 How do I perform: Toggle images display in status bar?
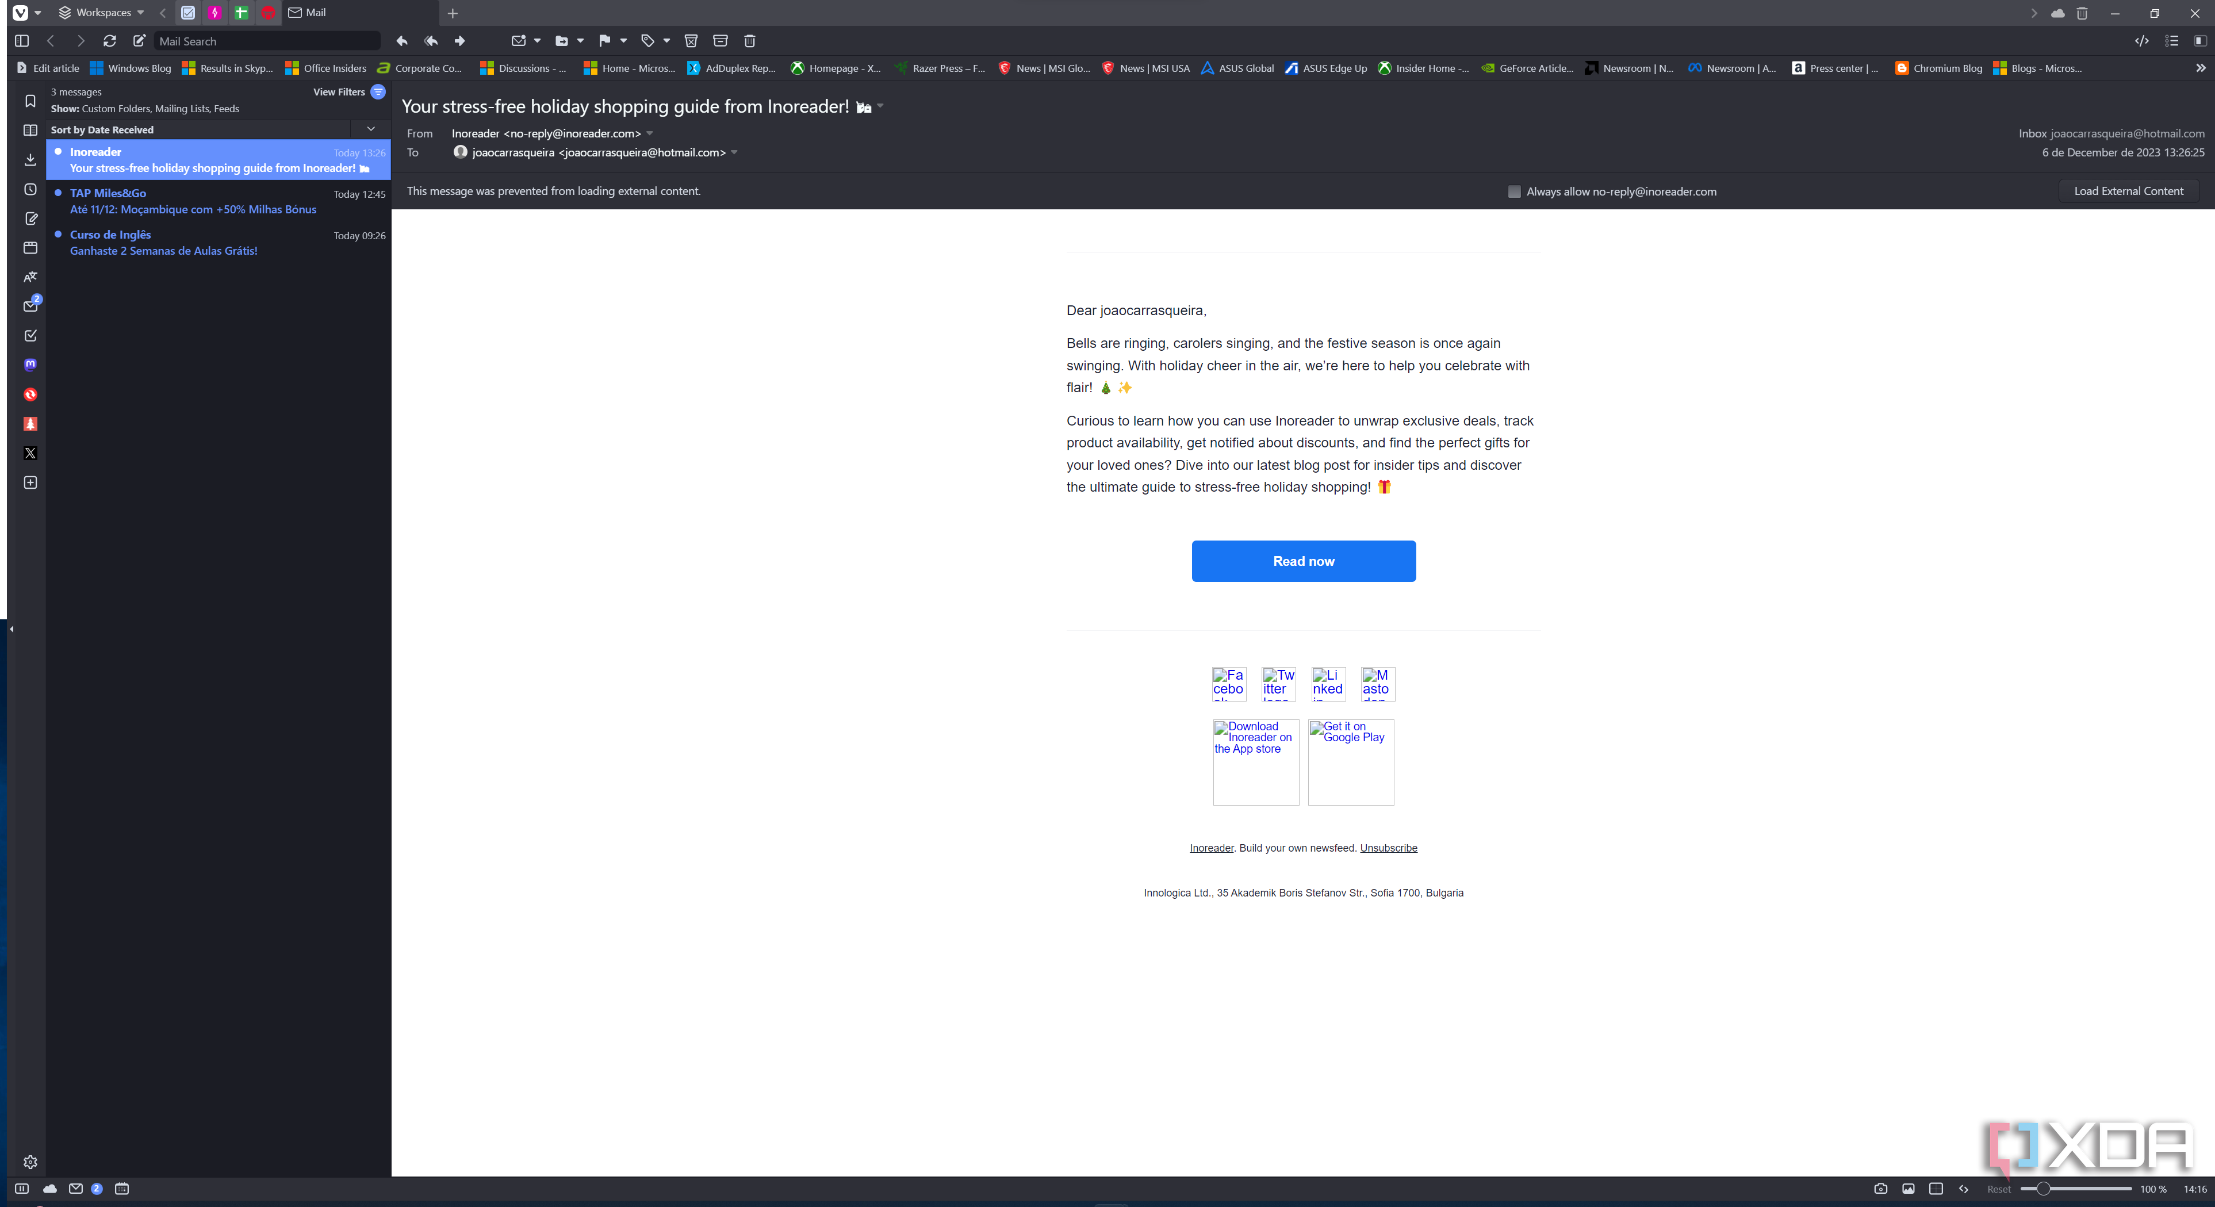[1908, 1189]
